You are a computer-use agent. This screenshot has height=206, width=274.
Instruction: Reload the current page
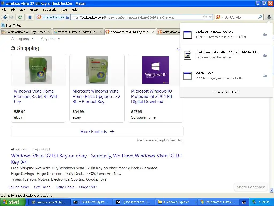coord(20,17)
